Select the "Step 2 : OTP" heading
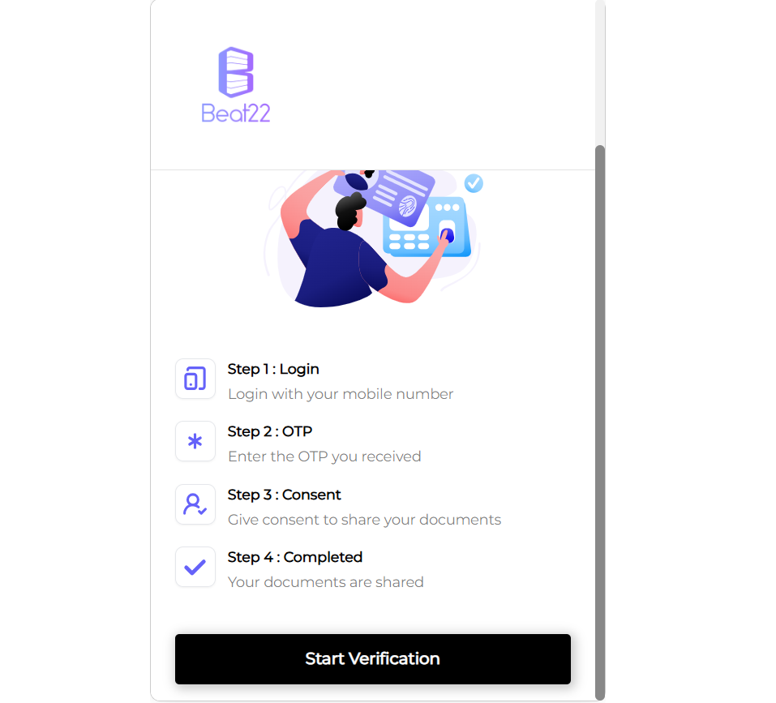Image resolution: width=776 pixels, height=703 pixels. tap(270, 431)
